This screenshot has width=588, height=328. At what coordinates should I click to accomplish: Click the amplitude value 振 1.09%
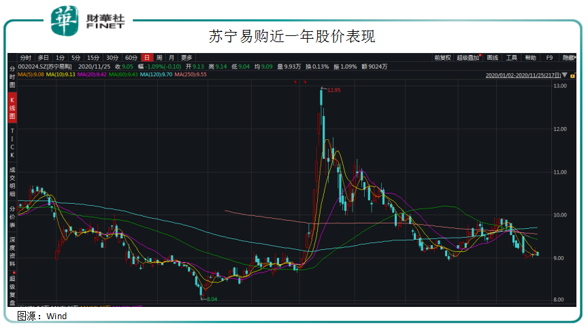345,67
